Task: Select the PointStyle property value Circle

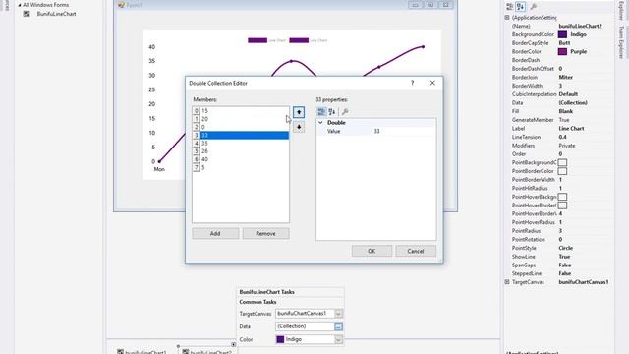Action: (x=566, y=248)
